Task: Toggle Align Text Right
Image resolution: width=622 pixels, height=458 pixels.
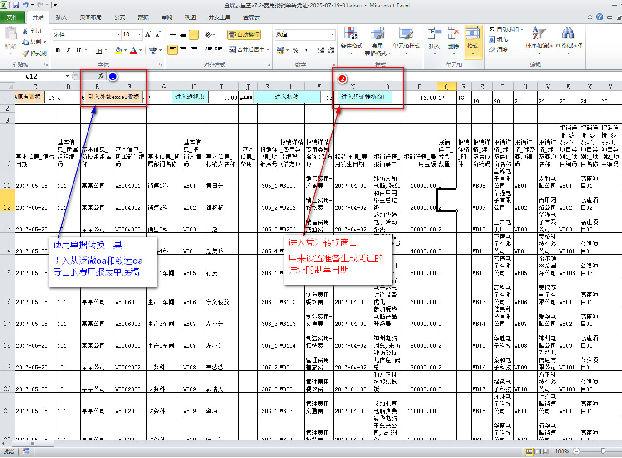Action: [x=193, y=50]
